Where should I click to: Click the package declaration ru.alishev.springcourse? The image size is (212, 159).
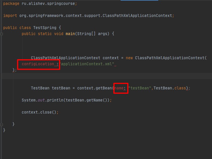pos(48,3)
